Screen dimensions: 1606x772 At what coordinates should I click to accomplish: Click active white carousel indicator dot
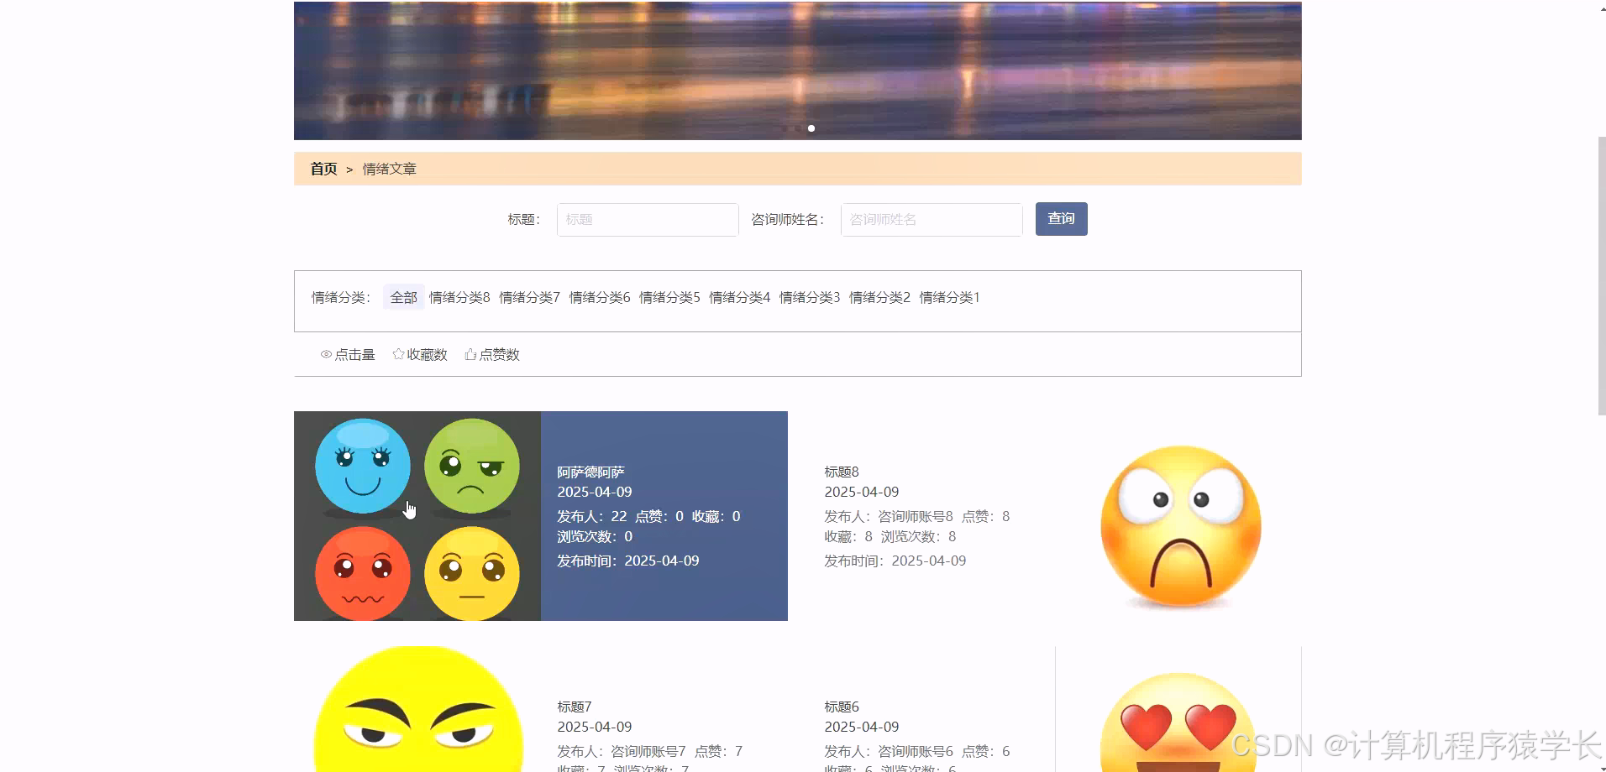click(811, 128)
